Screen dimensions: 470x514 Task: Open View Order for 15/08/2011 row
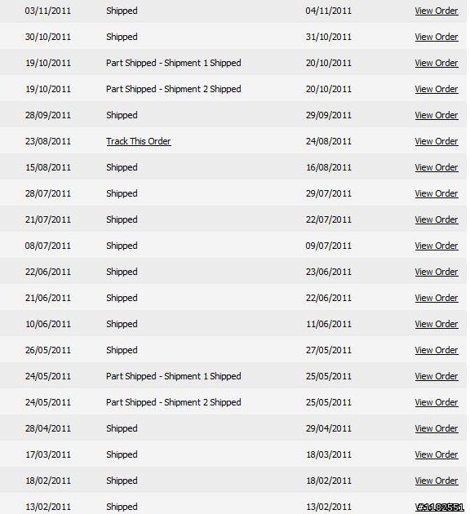pos(437,167)
